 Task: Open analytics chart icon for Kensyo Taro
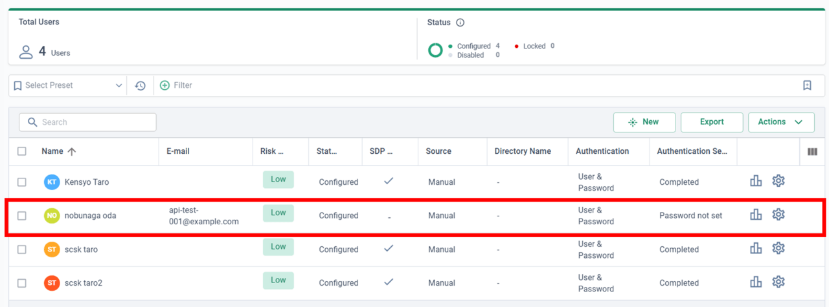tap(756, 181)
